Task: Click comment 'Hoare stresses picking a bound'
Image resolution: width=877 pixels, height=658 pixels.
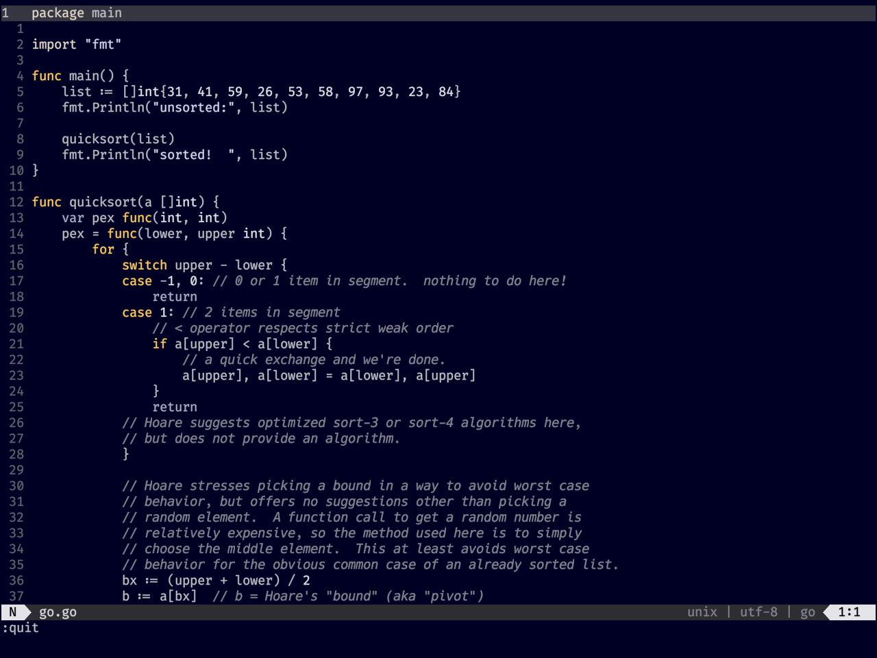Action: point(356,486)
